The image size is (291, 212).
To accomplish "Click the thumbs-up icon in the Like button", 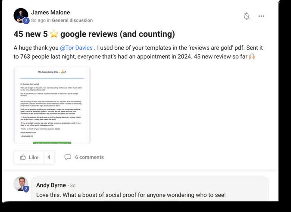I will pyautogui.click(x=23, y=157).
